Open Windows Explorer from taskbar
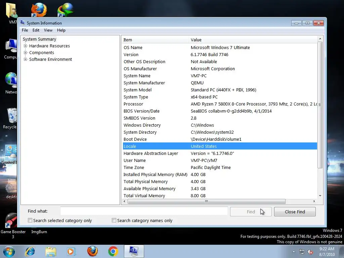 point(51,251)
